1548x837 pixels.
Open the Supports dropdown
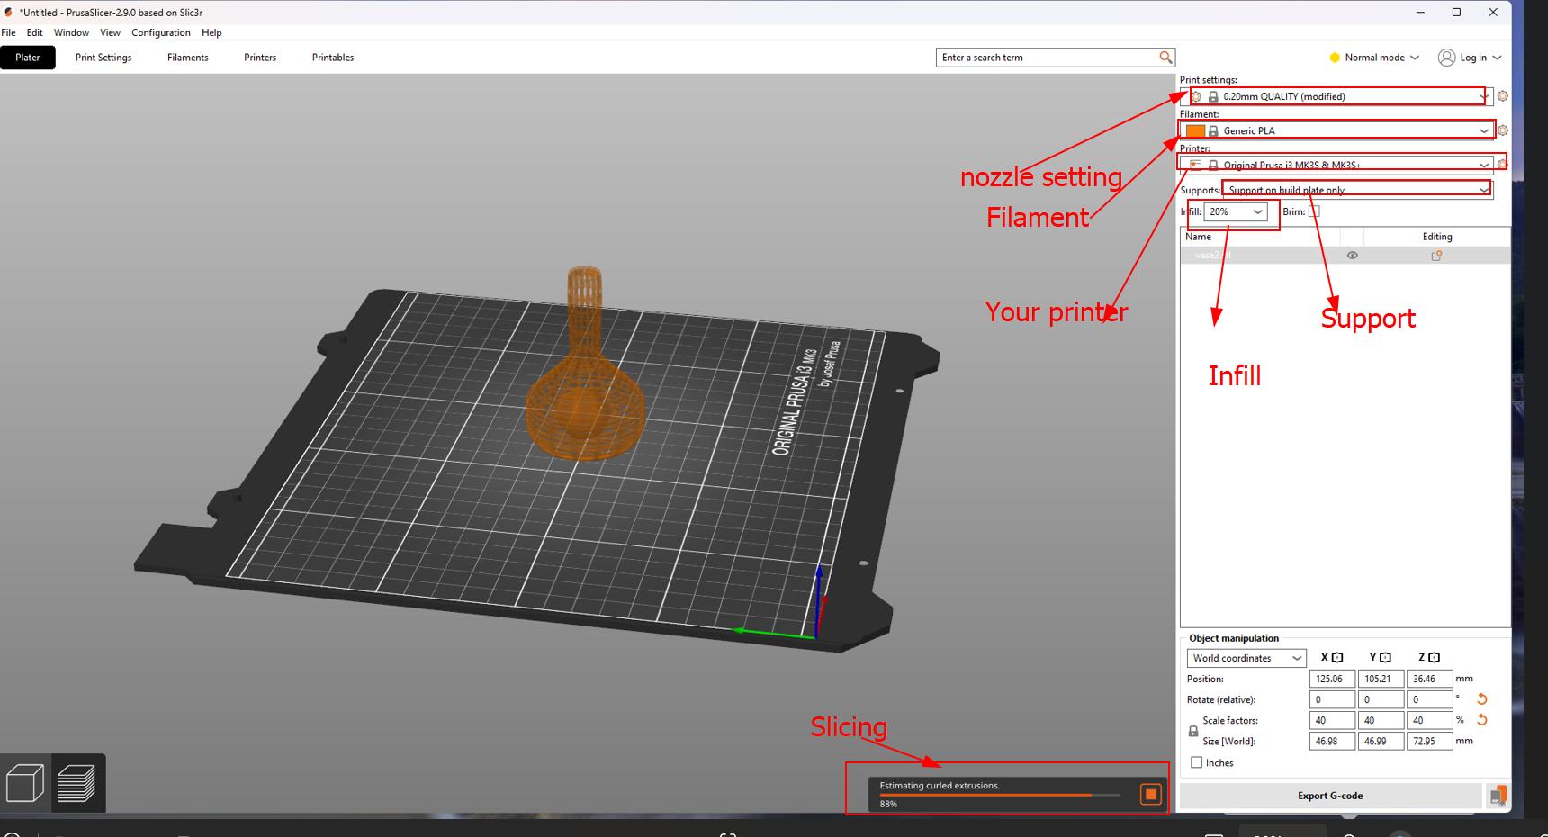[x=1357, y=190]
